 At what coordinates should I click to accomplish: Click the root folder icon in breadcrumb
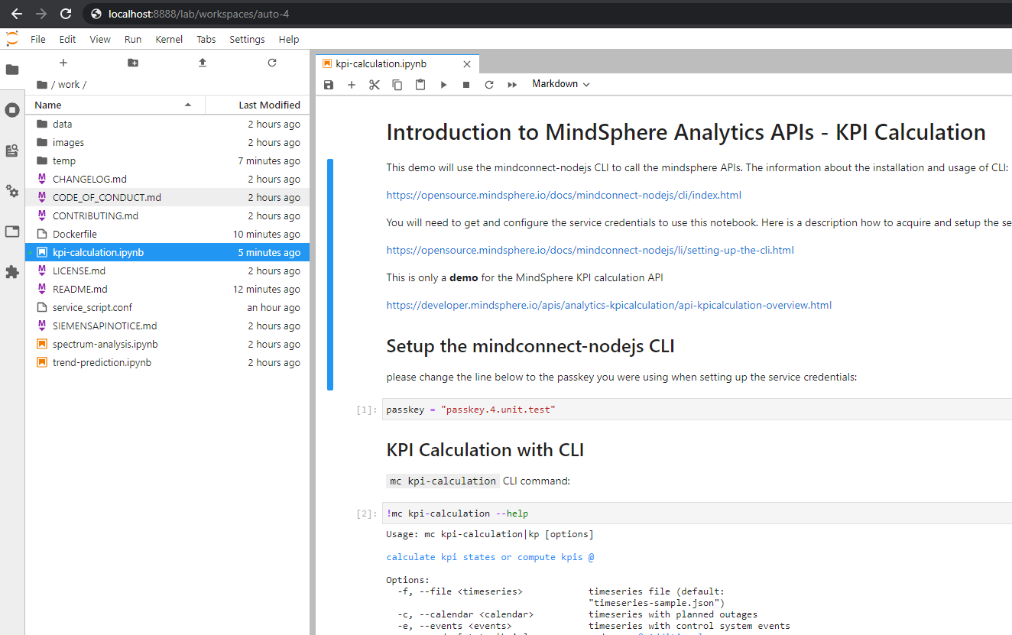click(x=42, y=85)
